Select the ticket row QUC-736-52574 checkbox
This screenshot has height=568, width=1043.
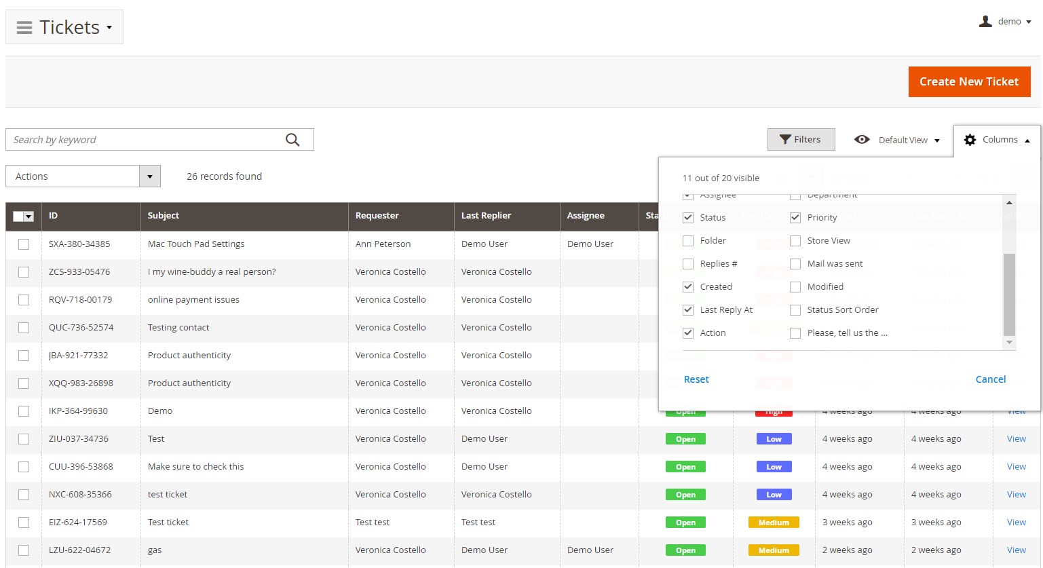point(24,328)
